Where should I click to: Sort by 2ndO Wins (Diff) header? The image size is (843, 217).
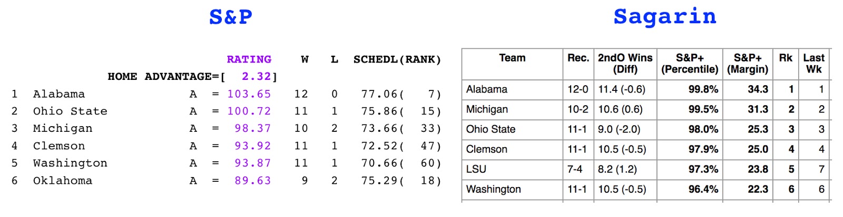point(625,64)
